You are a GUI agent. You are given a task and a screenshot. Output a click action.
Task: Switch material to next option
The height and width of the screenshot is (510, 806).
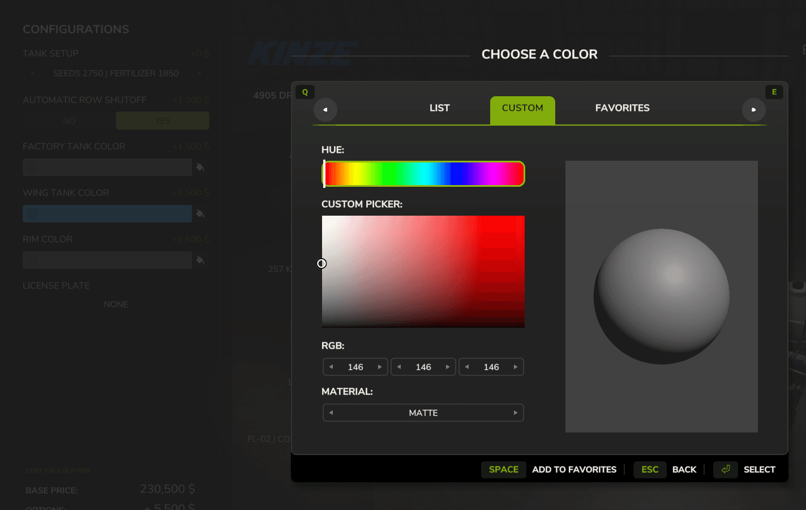[x=516, y=413]
